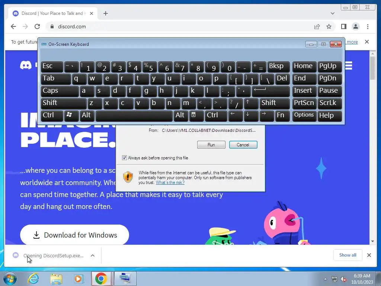Click Run in the security dialog

point(211,145)
